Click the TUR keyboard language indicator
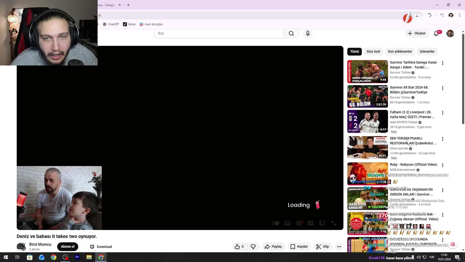The image size is (465, 262). coord(432,257)
